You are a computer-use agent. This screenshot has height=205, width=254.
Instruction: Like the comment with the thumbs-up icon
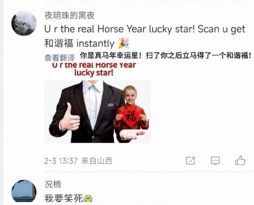[x=240, y=161]
